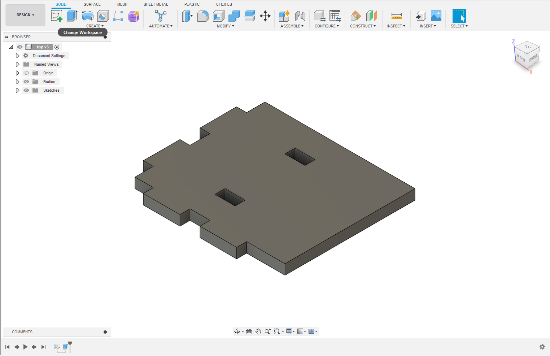The width and height of the screenshot is (550, 356).
Task: Toggle visibility of Sketches folder
Action: click(26, 90)
